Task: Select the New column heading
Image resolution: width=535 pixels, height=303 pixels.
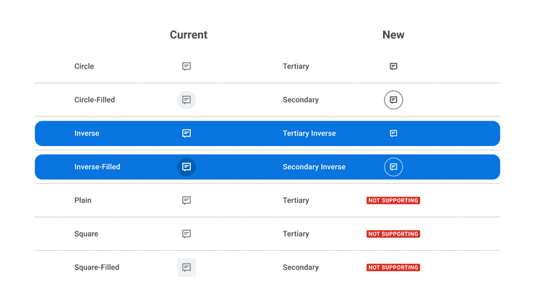Action: tap(393, 35)
